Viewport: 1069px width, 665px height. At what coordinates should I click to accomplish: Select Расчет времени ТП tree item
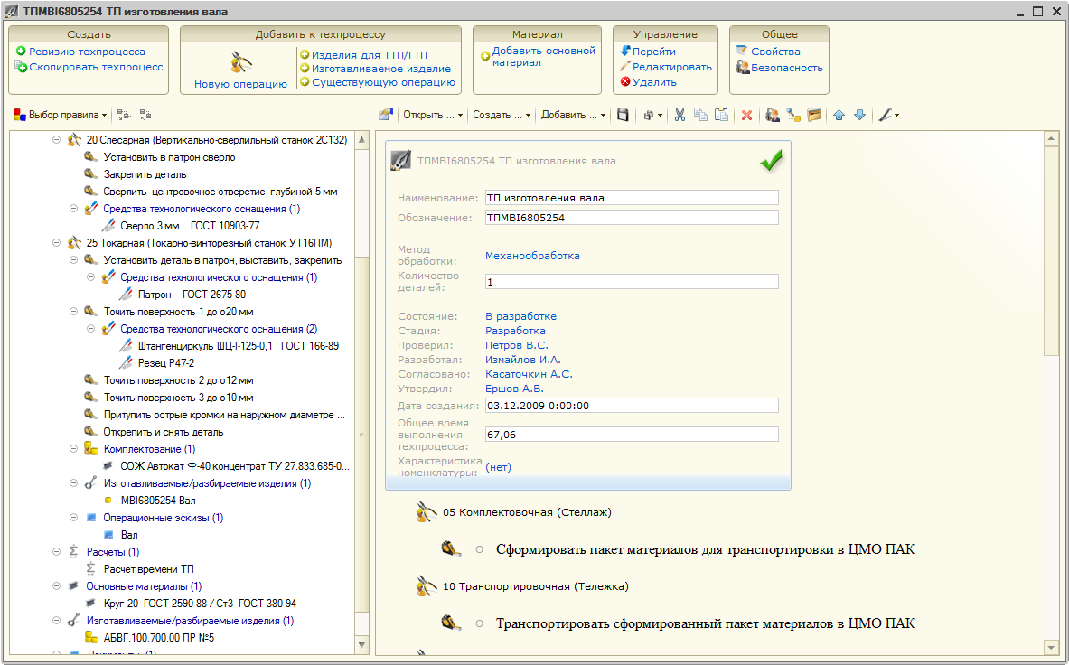point(148,569)
